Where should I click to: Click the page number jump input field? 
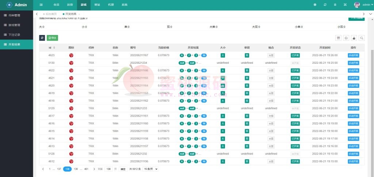pyautogui.click(x=108, y=169)
